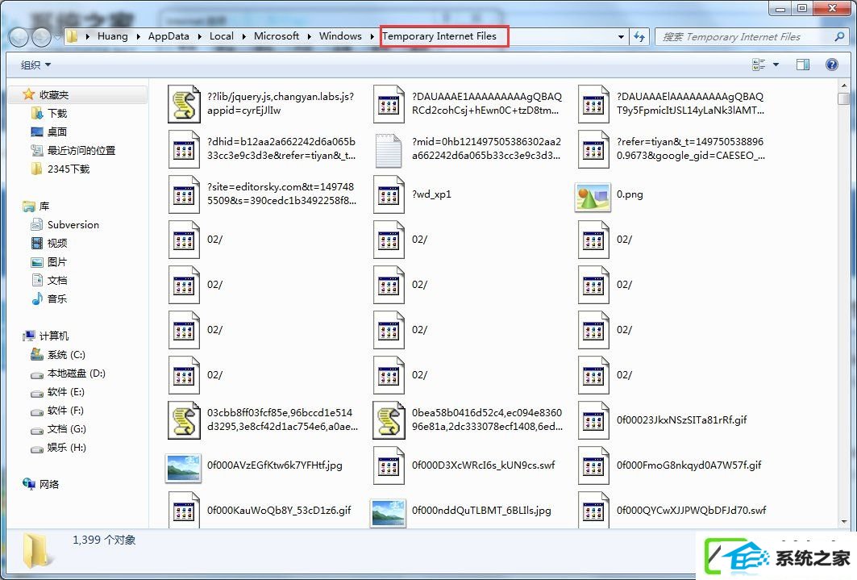Select the ?dhid=b12aa2a file icon
Screen dimensions: 857x580
[184, 149]
